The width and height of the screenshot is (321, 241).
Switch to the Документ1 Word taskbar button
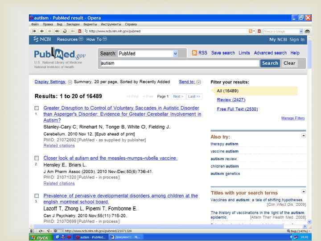126,237
